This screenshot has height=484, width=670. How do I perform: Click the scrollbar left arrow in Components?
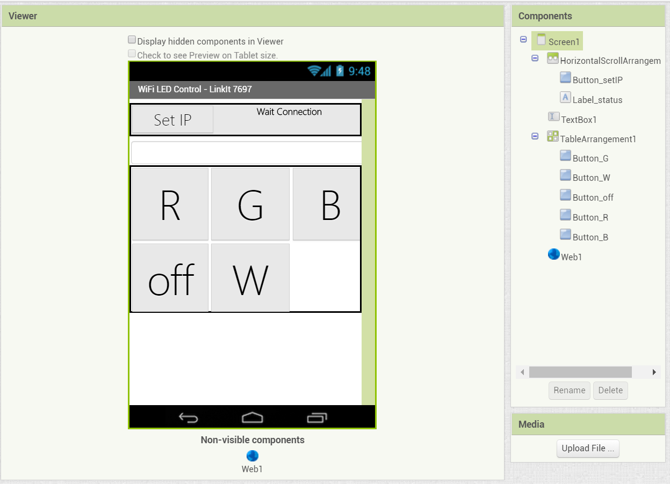click(523, 372)
